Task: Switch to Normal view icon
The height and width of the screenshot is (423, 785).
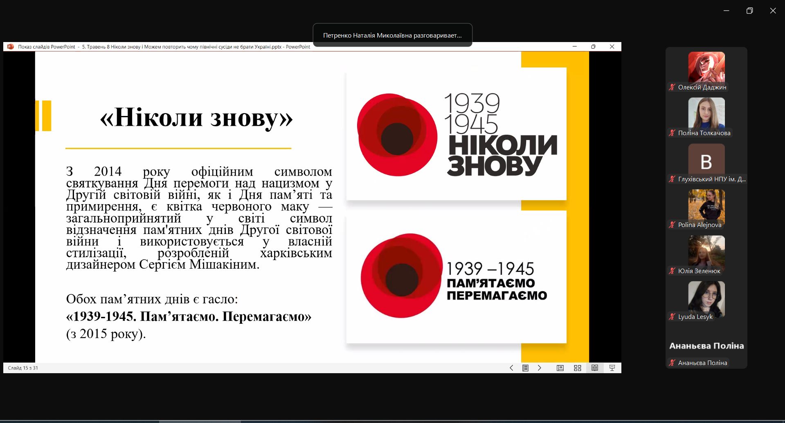Action: coord(560,368)
